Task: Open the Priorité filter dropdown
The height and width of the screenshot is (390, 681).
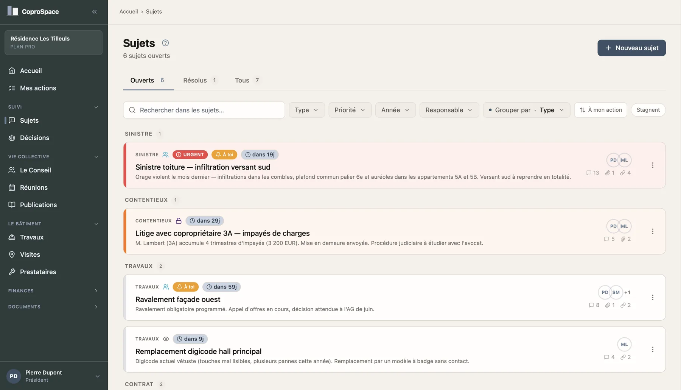Action: pos(350,110)
